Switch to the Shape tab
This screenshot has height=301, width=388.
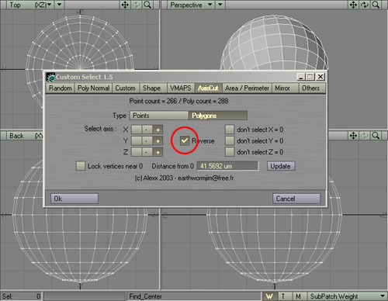pos(154,88)
